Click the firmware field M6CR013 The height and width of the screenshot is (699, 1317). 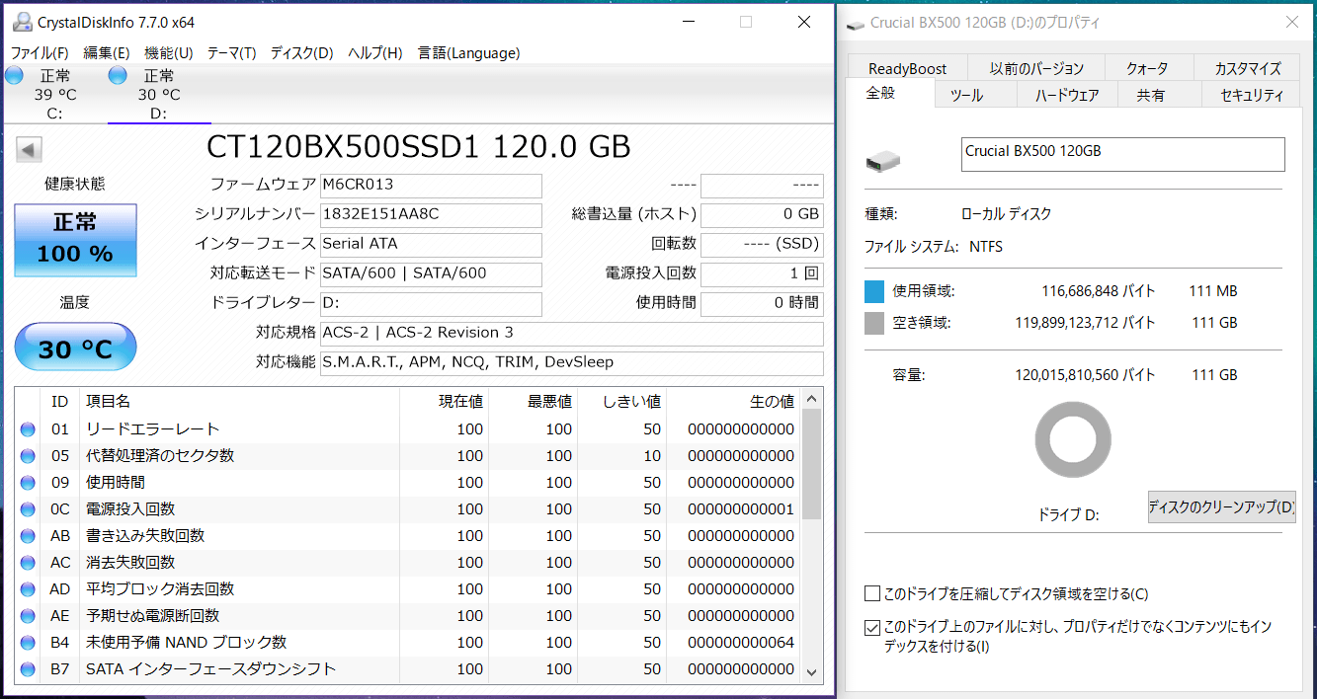tap(432, 186)
